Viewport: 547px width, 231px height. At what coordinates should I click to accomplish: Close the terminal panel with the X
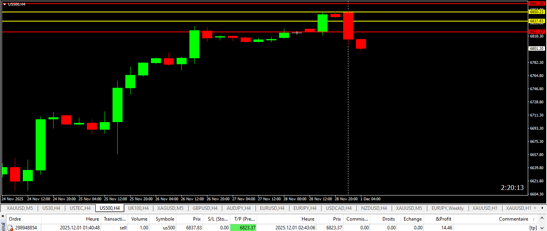point(2,215)
